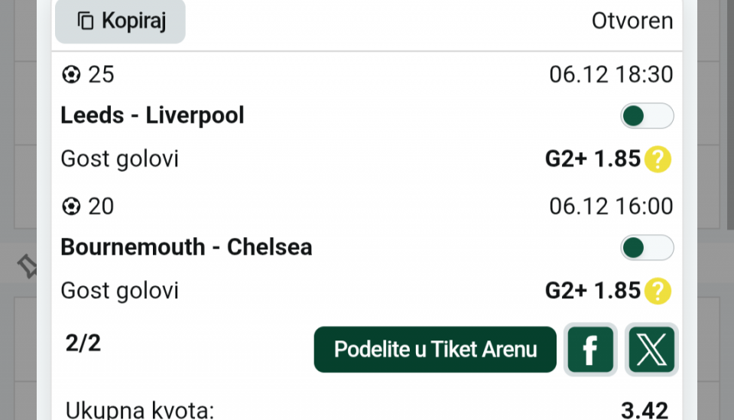The height and width of the screenshot is (420, 734).
Task: Share the ticket on Facebook
Action: [590, 350]
